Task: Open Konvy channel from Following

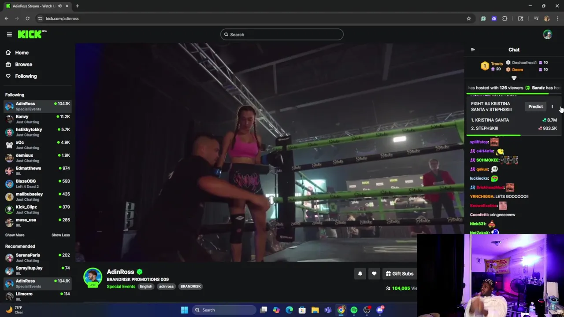Action: point(37,119)
